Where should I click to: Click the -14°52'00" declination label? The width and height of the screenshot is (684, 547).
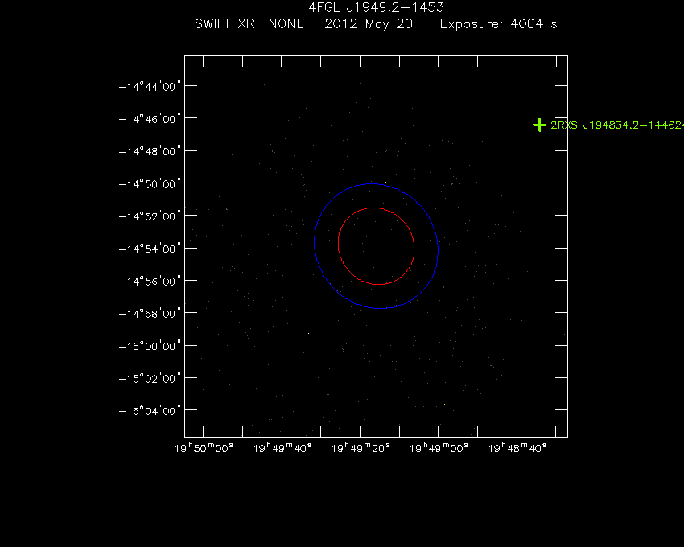(150, 216)
